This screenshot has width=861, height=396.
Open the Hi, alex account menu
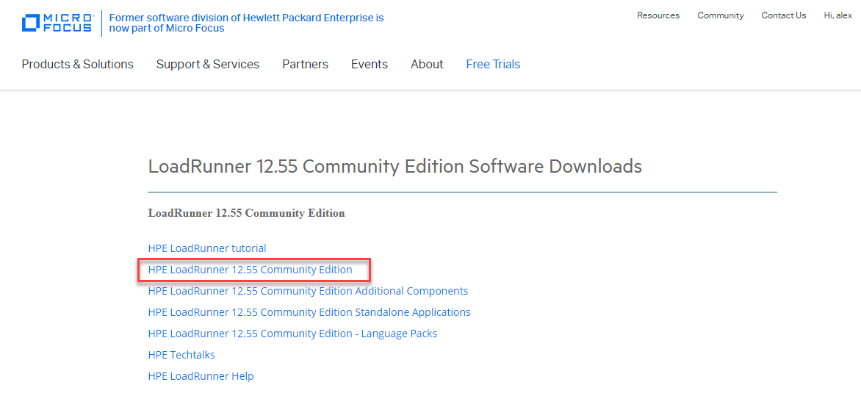click(837, 15)
